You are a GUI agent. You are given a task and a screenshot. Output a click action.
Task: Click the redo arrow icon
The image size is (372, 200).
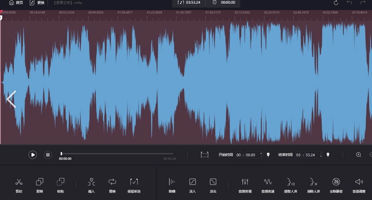(363, 3)
